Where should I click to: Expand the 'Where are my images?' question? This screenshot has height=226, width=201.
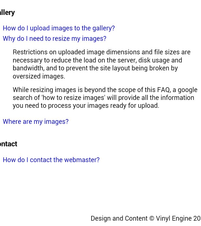(36, 122)
